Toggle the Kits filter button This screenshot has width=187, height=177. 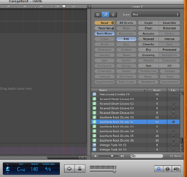point(126,39)
